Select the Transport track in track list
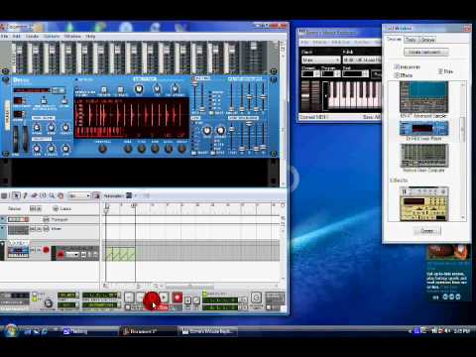476x357 pixels. [x=50, y=219]
